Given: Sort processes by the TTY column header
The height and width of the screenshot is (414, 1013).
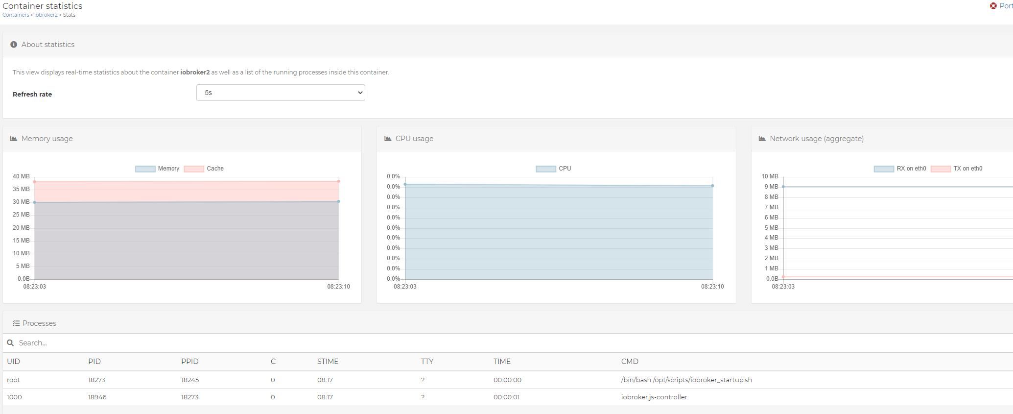Looking at the screenshot, I should pos(427,362).
